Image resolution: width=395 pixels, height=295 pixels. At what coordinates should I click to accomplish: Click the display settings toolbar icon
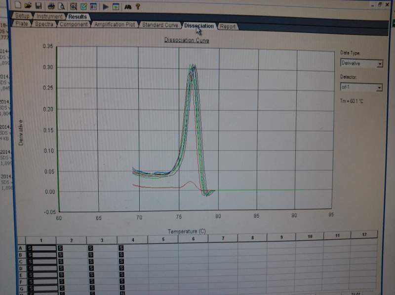tap(93, 6)
